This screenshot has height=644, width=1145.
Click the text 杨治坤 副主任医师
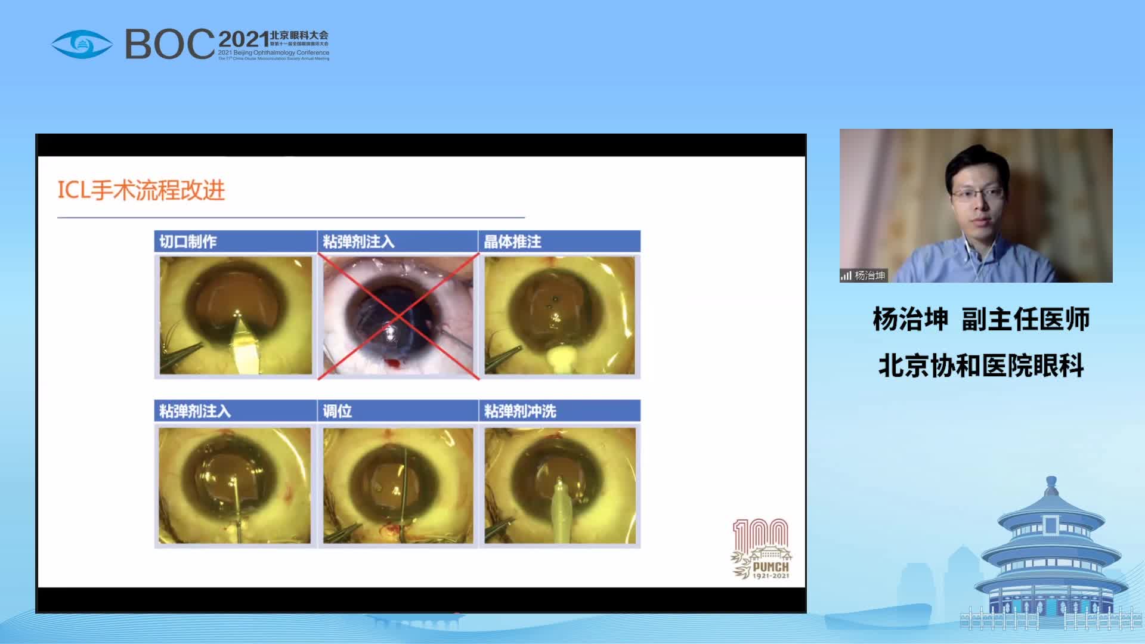[981, 320]
